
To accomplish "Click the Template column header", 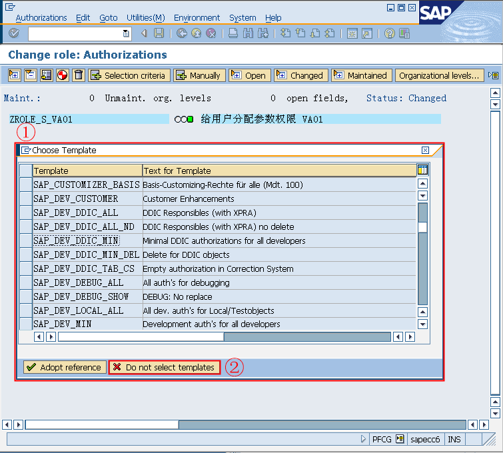I will click(87, 171).
